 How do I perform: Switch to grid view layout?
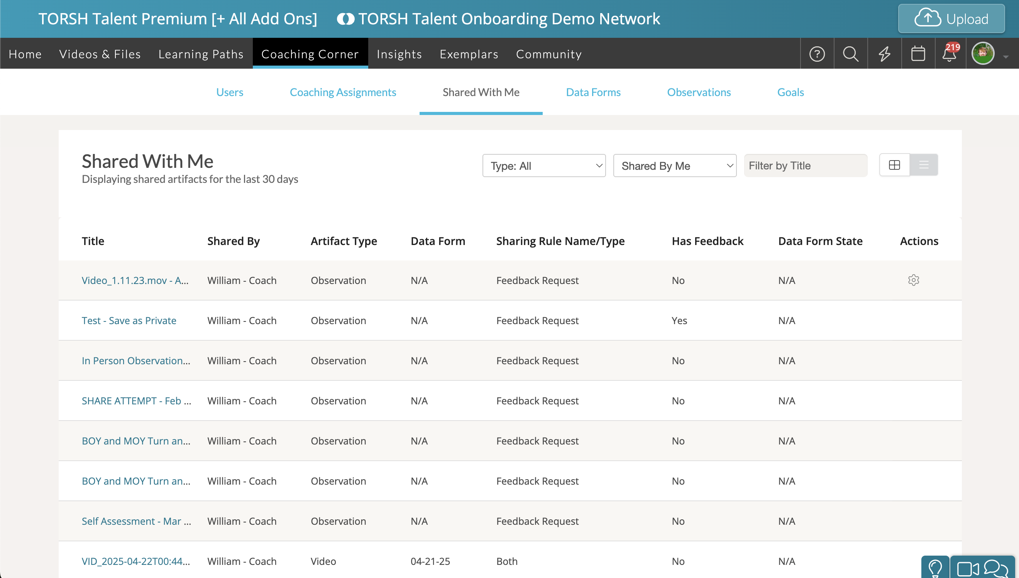coord(894,165)
